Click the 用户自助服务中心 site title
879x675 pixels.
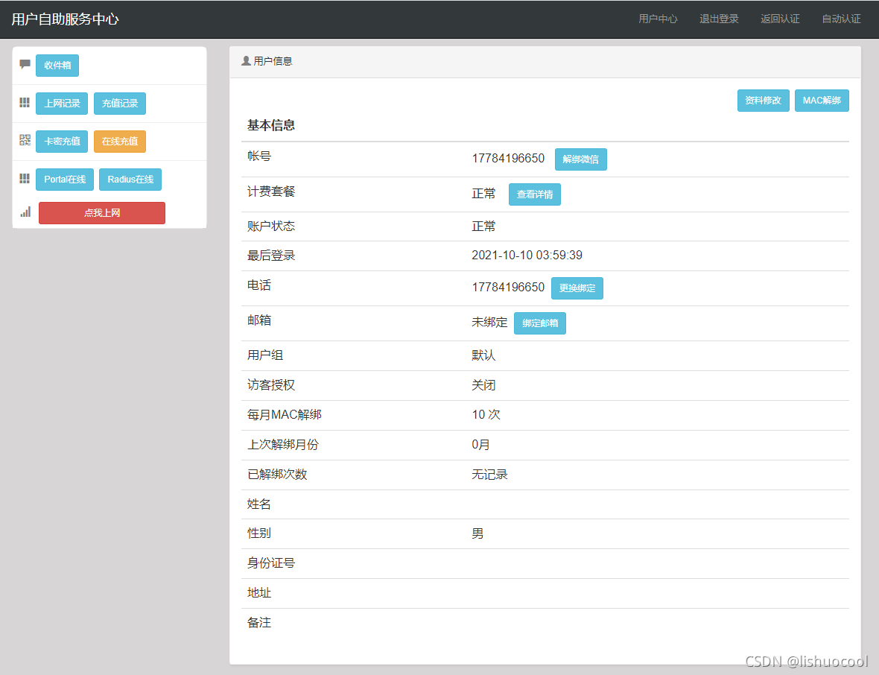[65, 19]
